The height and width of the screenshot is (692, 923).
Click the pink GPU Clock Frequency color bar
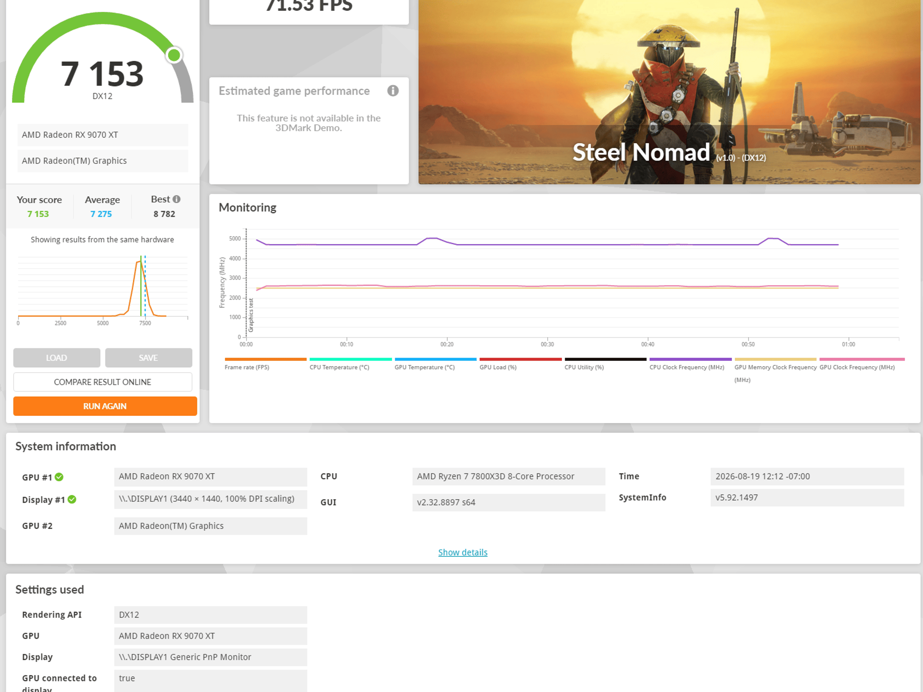[x=862, y=359]
